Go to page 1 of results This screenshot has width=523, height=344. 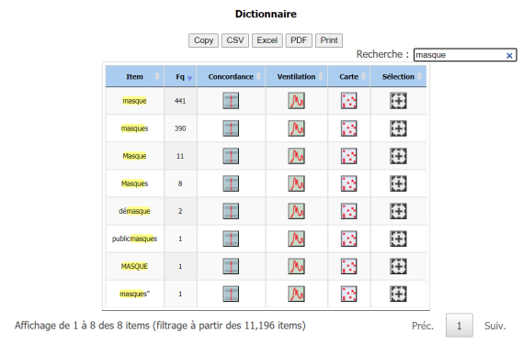460,326
